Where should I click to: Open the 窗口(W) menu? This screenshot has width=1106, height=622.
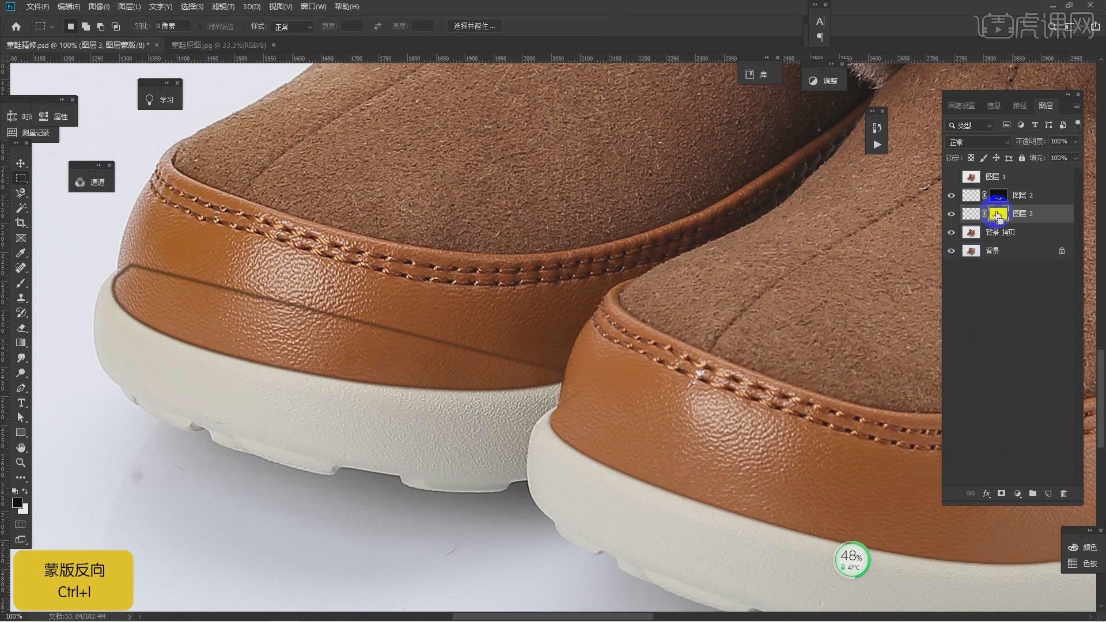(x=313, y=6)
